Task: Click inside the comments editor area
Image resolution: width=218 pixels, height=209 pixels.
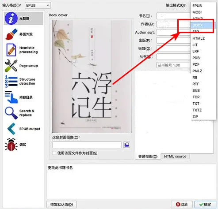Action: pos(174,112)
